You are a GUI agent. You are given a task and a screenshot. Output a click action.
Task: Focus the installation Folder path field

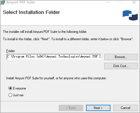[x=54, y=57]
